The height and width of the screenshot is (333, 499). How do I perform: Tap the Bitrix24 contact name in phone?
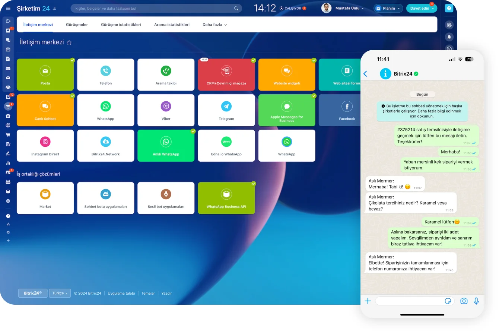coord(403,74)
